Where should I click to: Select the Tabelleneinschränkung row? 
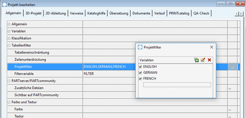coord(32,52)
